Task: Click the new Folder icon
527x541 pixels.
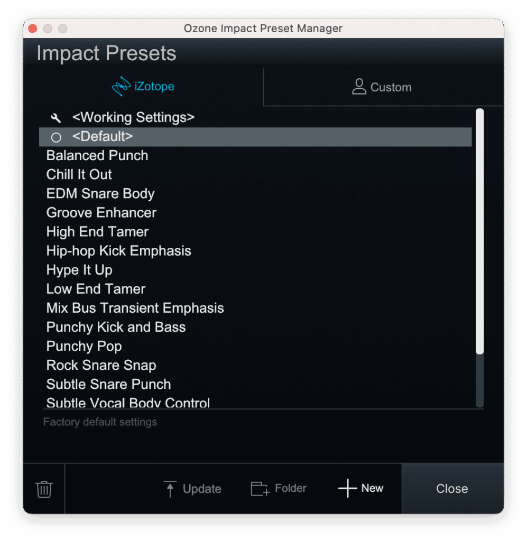Action: pos(260,489)
